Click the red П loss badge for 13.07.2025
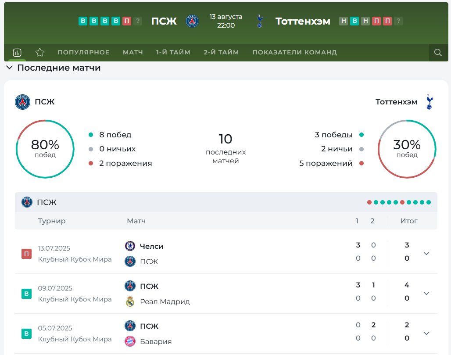This screenshot has height=355, width=451. [x=26, y=254]
